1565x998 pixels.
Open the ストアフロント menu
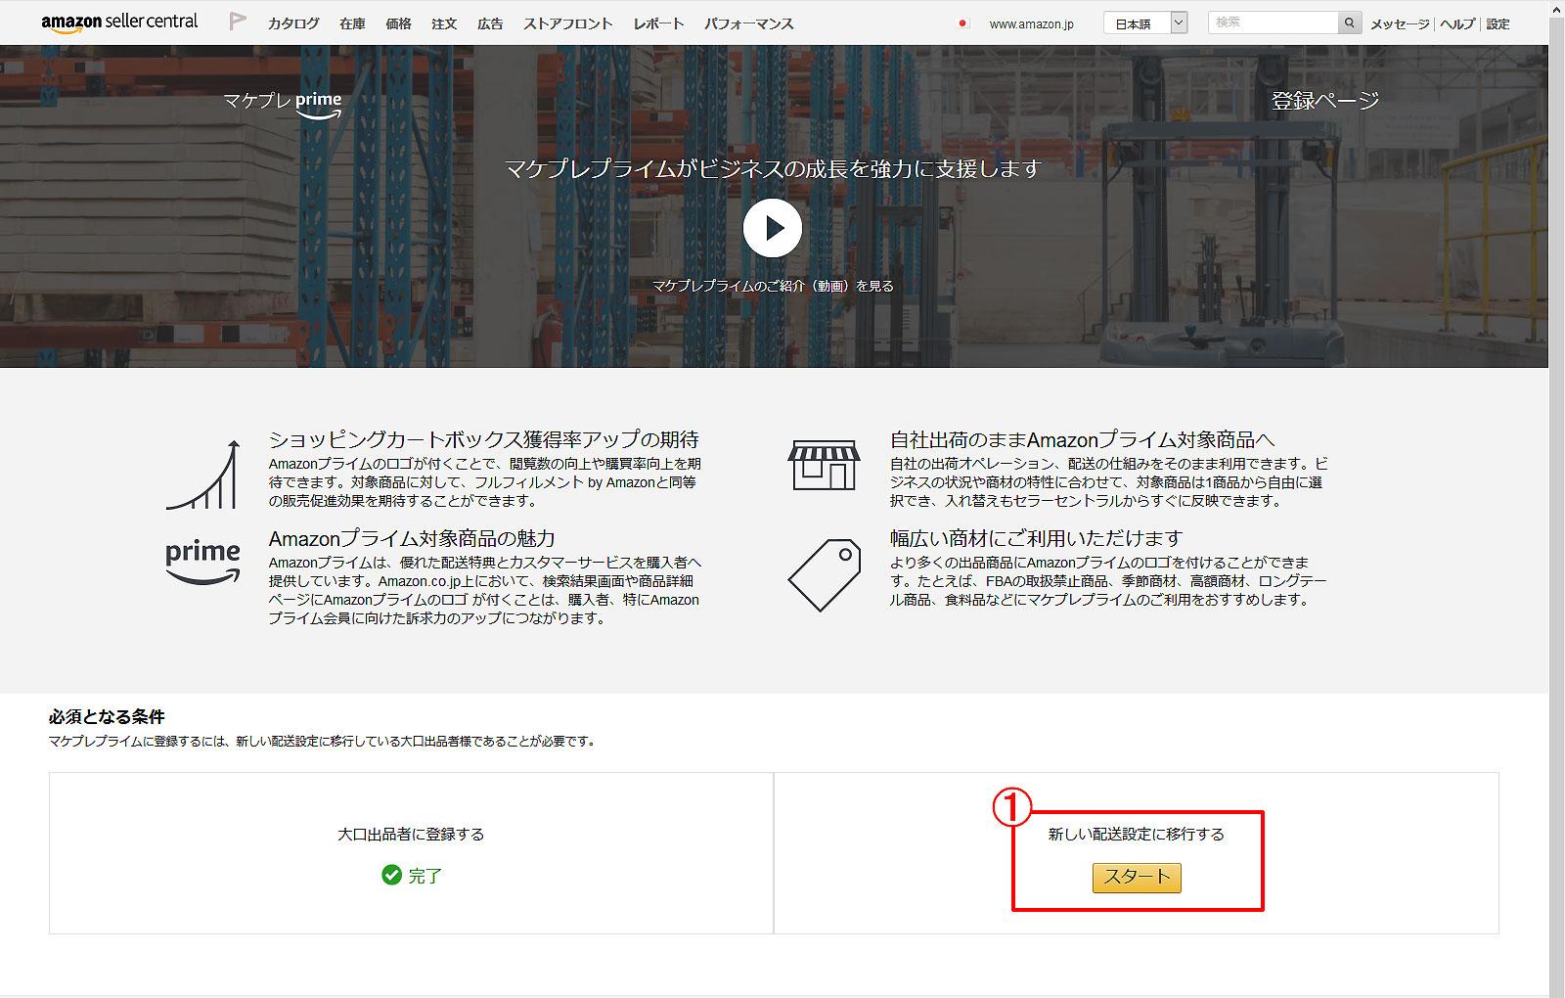pos(568,23)
